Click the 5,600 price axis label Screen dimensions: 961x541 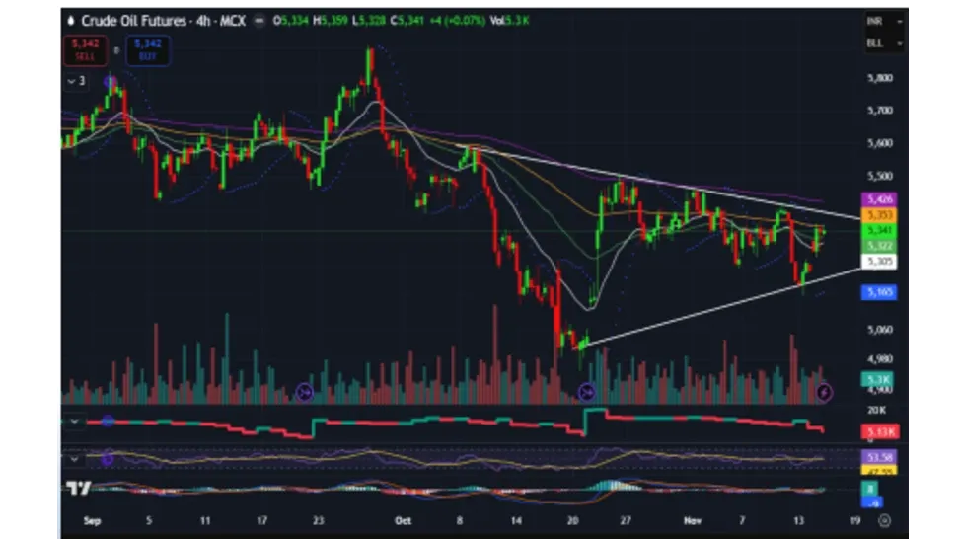[880, 143]
